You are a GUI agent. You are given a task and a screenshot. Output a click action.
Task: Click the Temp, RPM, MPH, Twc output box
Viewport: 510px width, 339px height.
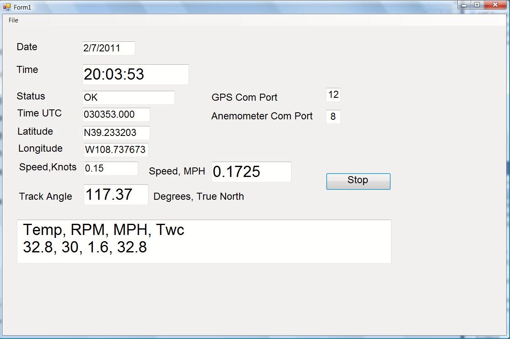pyautogui.click(x=204, y=242)
